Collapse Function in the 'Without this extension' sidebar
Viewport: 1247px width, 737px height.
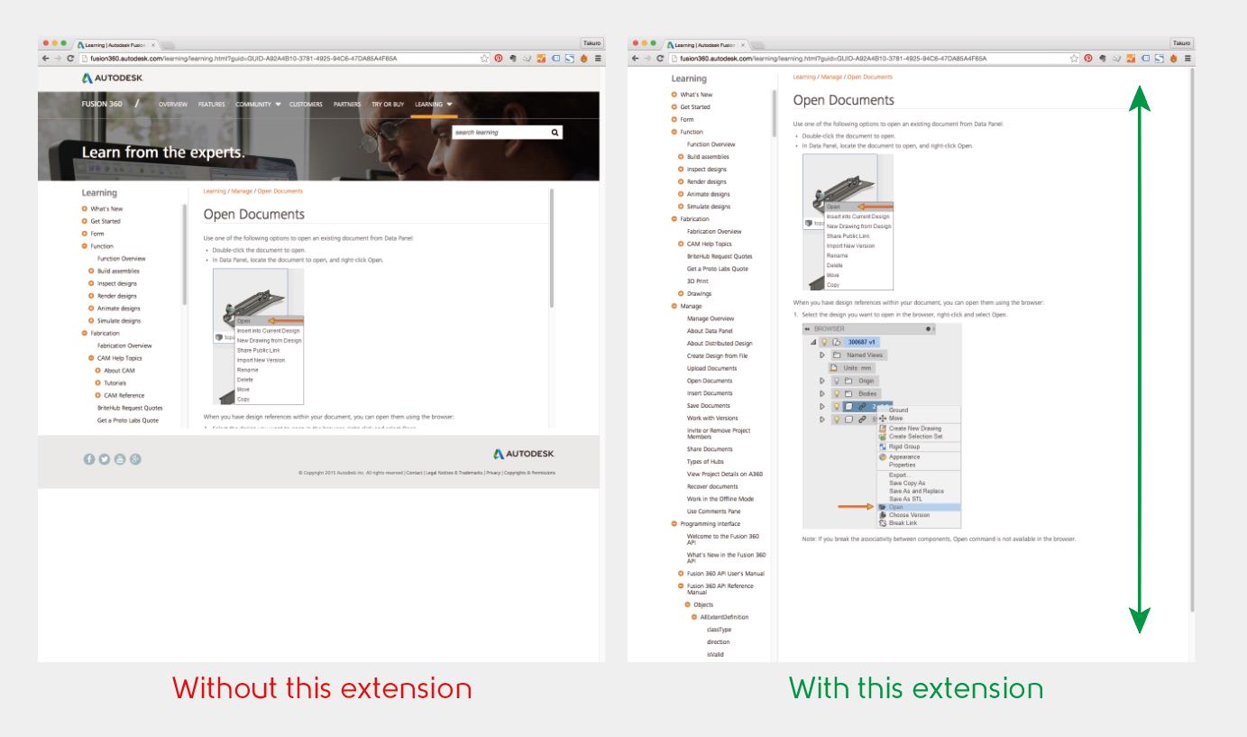pos(84,246)
